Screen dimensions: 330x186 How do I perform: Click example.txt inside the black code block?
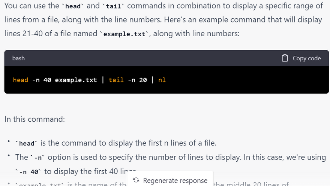[76, 80]
